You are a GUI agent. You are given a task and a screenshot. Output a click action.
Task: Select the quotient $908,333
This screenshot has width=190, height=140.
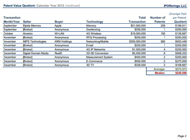181,53
